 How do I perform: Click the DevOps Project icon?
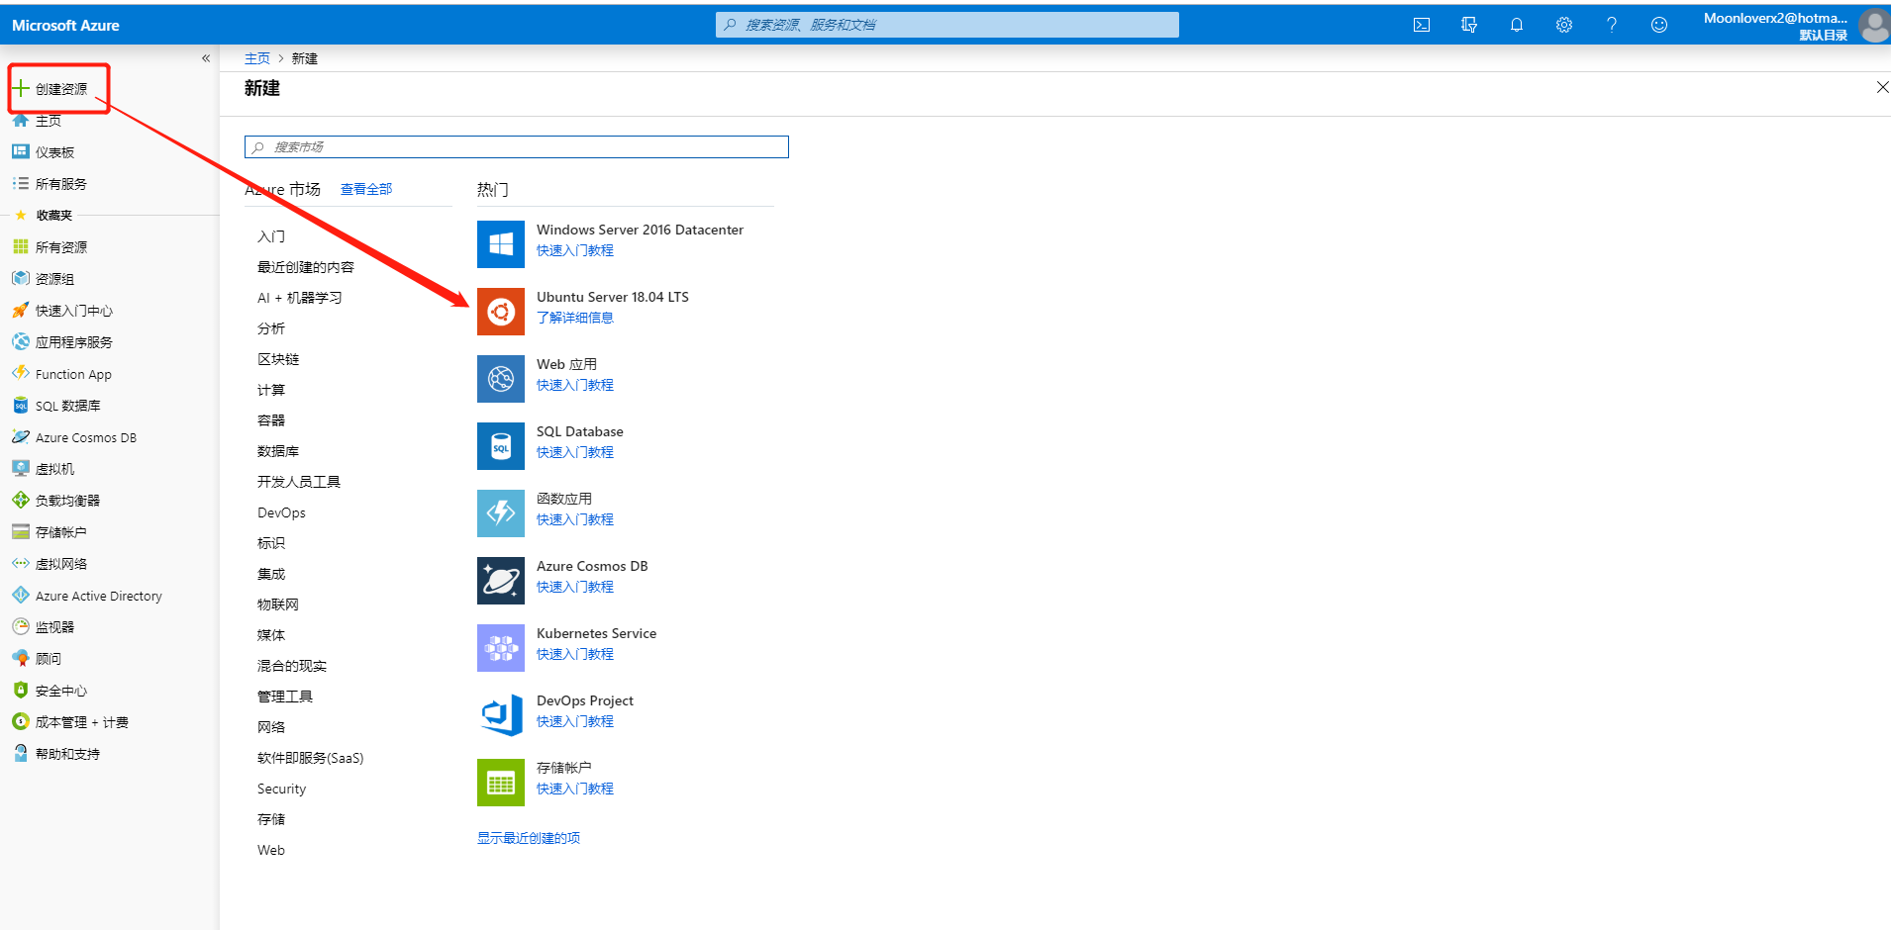pyautogui.click(x=501, y=715)
